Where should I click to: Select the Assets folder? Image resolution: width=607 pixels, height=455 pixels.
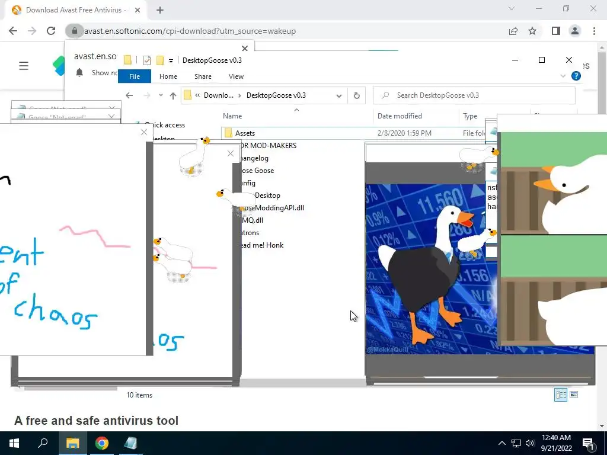pyautogui.click(x=245, y=133)
